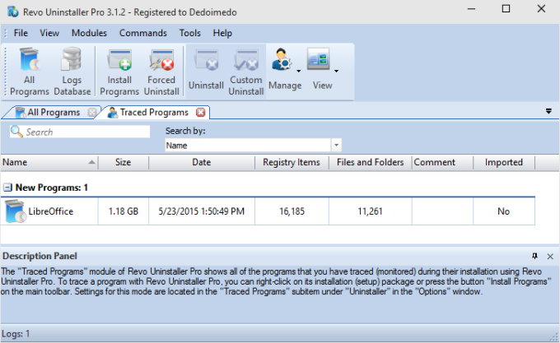Viewport: 560px width, 343px height.
Task: Pin the Description Panel
Action: (x=534, y=256)
